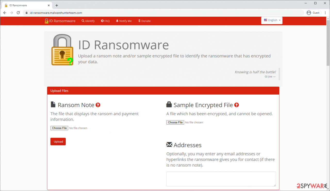Click the Addresses envelope icon
The height and width of the screenshot is (191, 330).
pos(169,144)
